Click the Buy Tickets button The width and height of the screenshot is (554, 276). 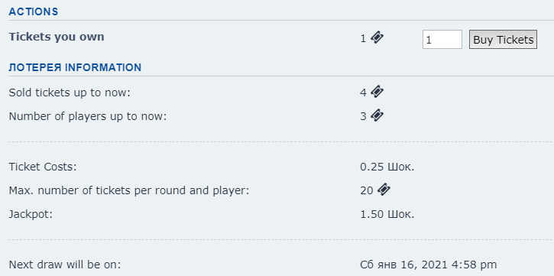[x=503, y=40]
